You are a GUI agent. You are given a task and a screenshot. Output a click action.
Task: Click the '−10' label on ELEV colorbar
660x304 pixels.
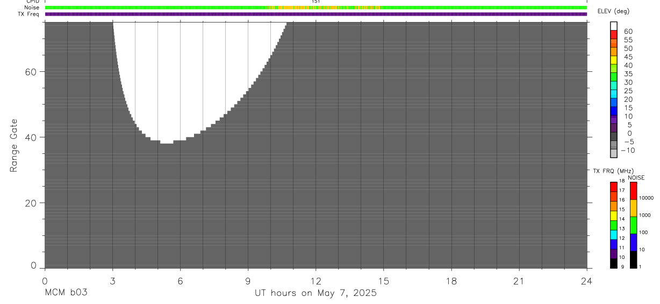click(x=627, y=150)
